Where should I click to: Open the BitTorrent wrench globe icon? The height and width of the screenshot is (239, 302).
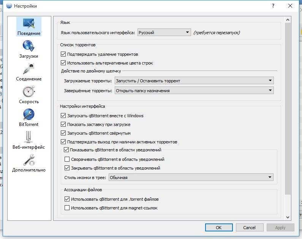click(28, 114)
